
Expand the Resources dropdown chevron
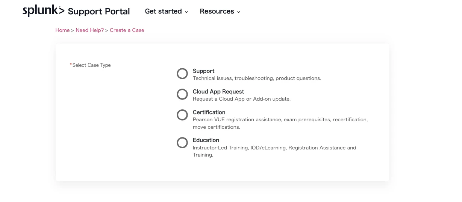tap(238, 12)
